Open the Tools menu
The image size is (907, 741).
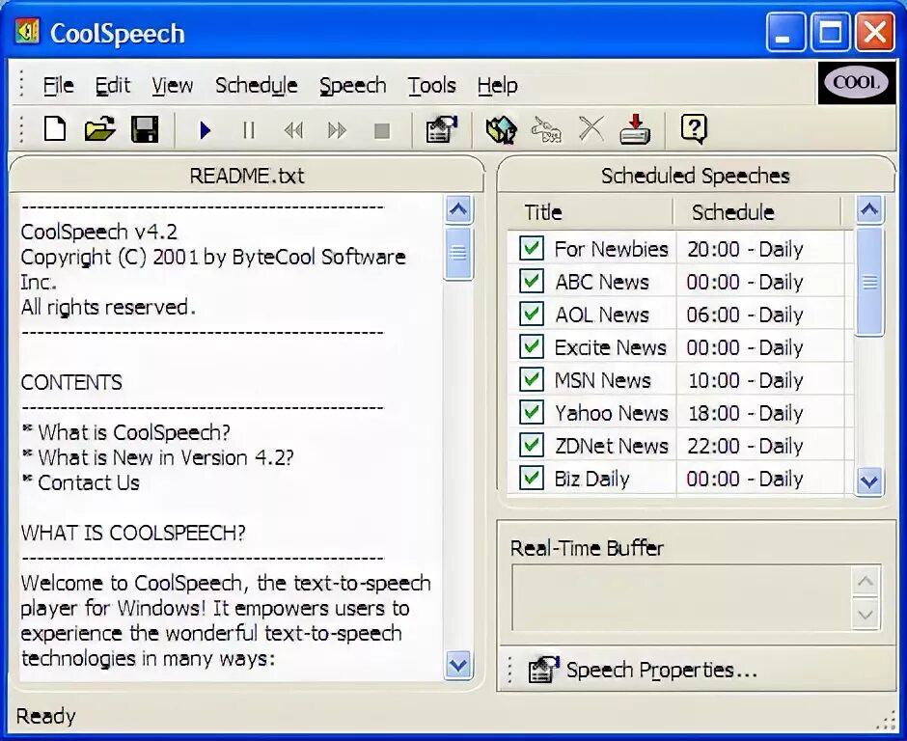[431, 86]
